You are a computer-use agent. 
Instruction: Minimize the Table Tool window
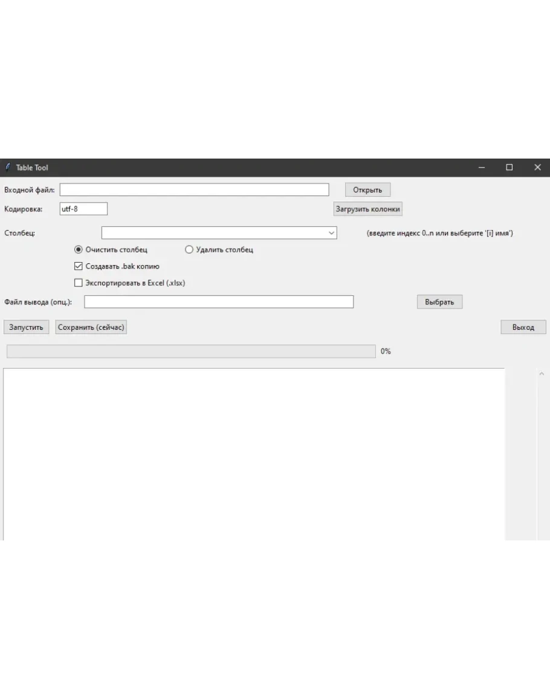tap(482, 168)
